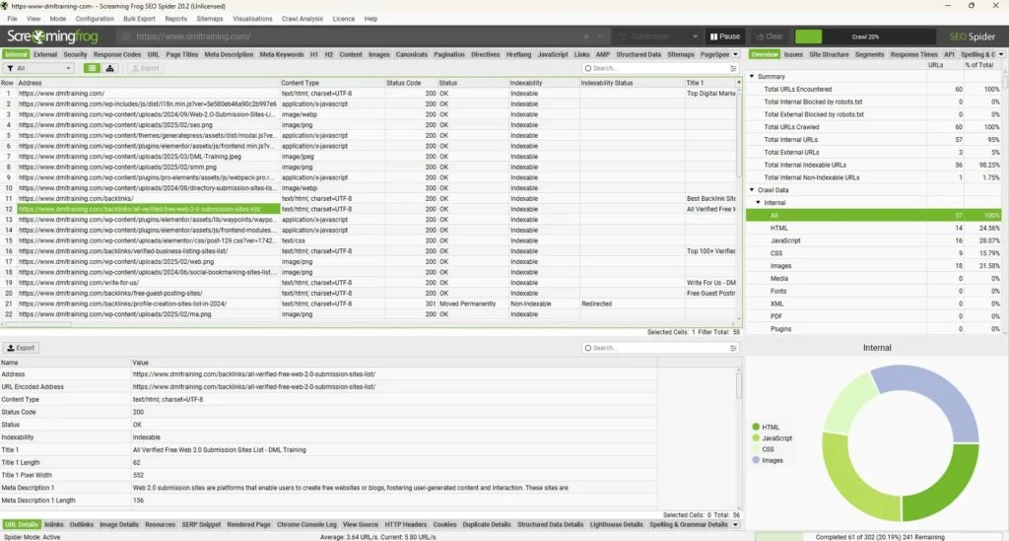Open the Visualisations menu

(x=252, y=19)
